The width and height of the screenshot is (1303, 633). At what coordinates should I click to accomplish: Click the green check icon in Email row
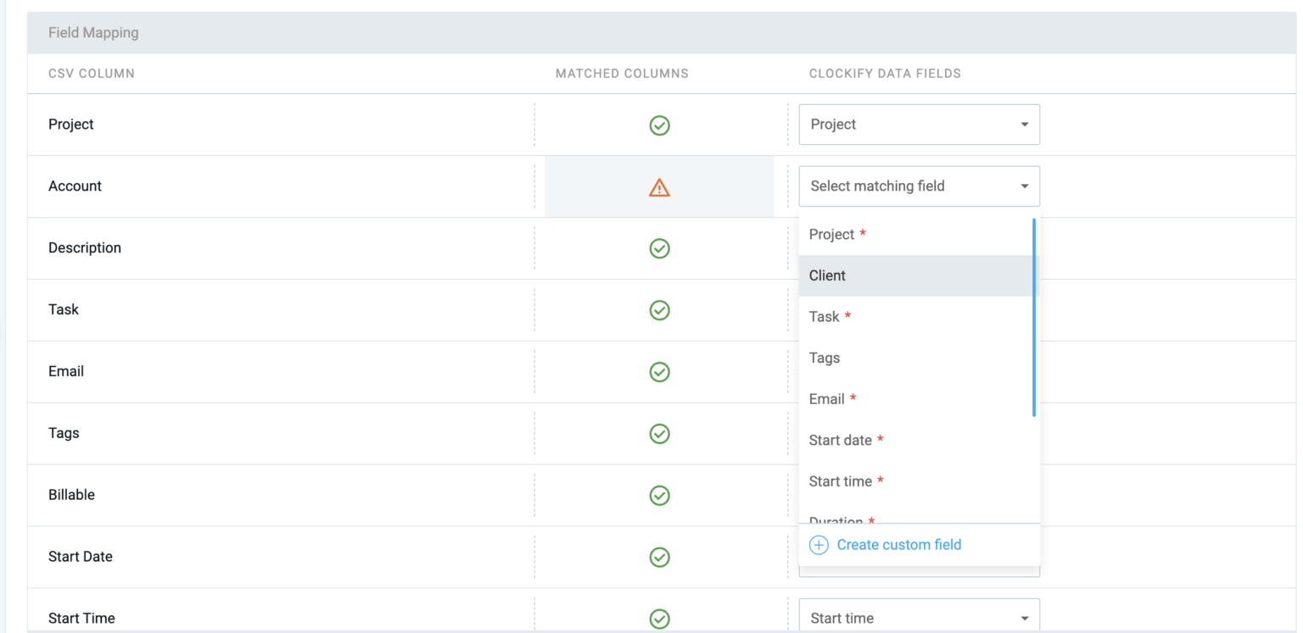(x=659, y=372)
